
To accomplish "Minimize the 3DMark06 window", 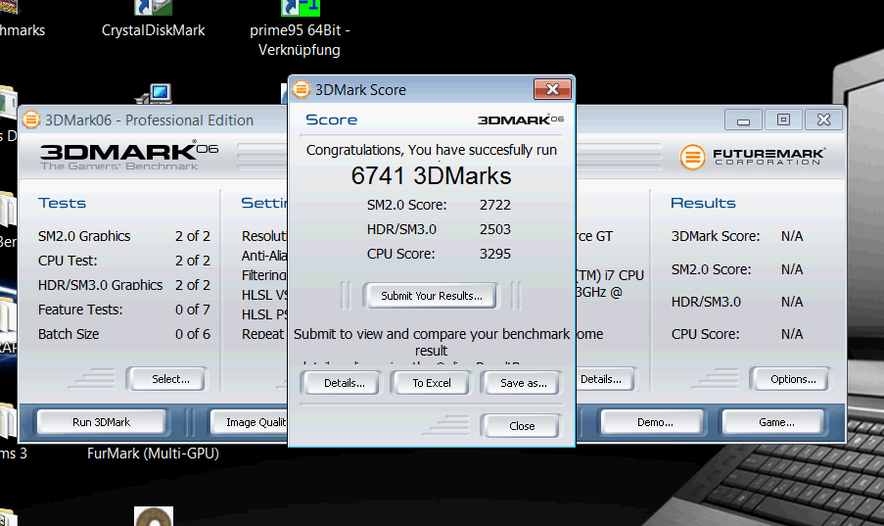I will tap(744, 120).
